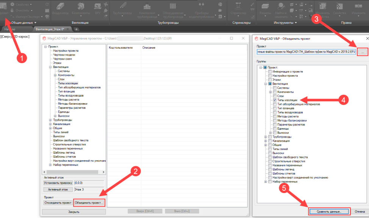Viewport: 369px width, 218px height.
Task: Switch to the Вентиляция_Этаж 0 drawing tab
Action: [x=49, y=29]
